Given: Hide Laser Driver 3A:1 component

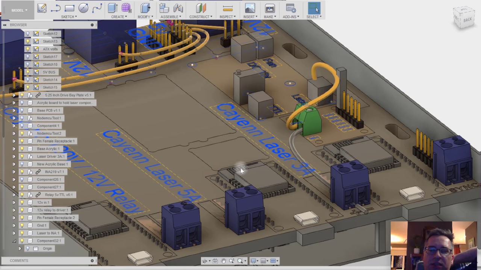Looking at the screenshot, I should [22, 156].
